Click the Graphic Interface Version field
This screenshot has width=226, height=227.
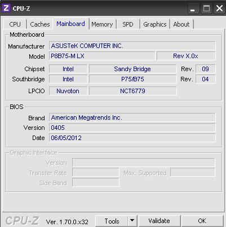[x=144, y=163]
